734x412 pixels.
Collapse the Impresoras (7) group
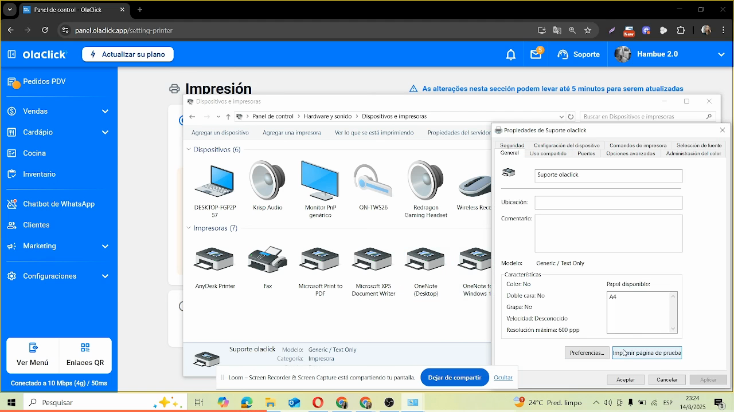click(x=189, y=228)
